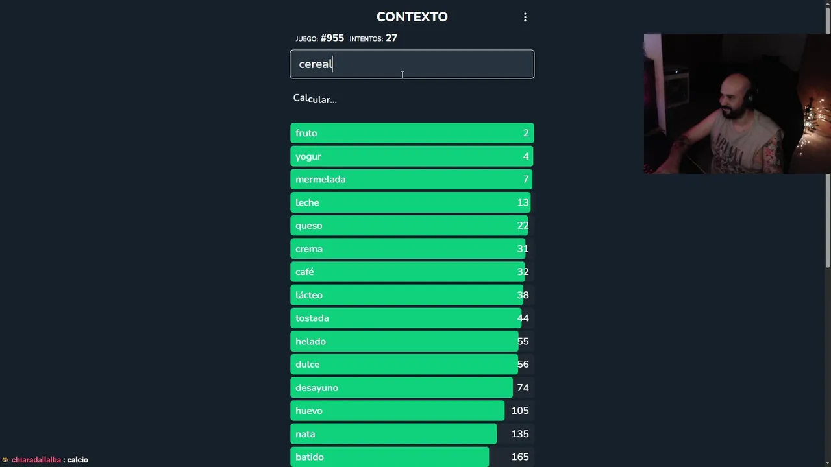Click the game number #955 label

coord(332,38)
